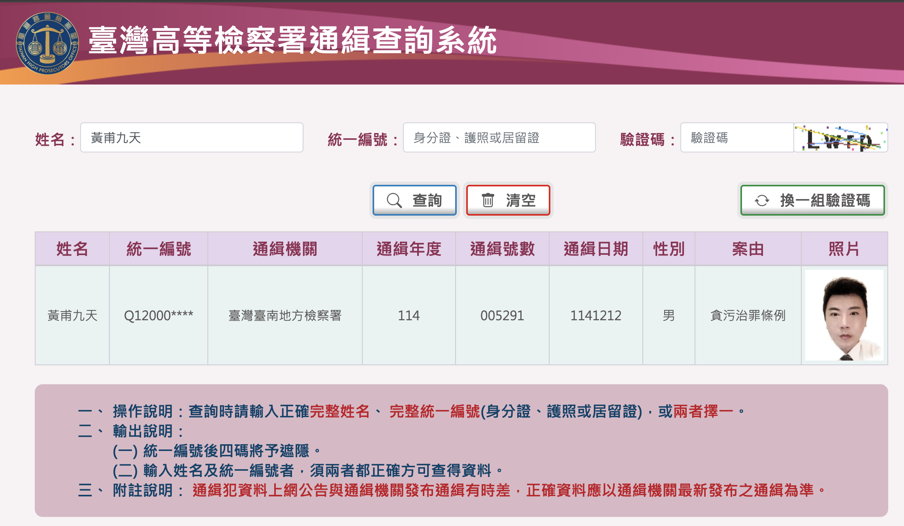This screenshot has height=526, width=904.
Task: Click the 臺灣臺南地方檢察署 result cell
Action: tap(285, 316)
